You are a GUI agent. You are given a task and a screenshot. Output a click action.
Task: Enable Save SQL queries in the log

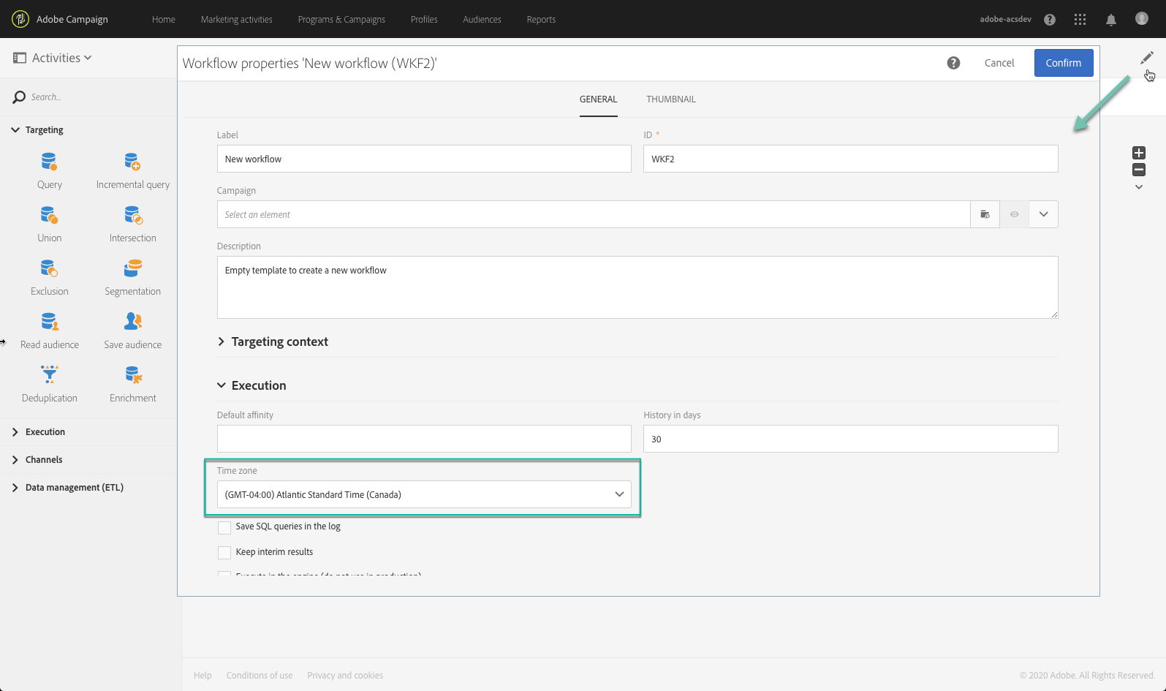(224, 527)
